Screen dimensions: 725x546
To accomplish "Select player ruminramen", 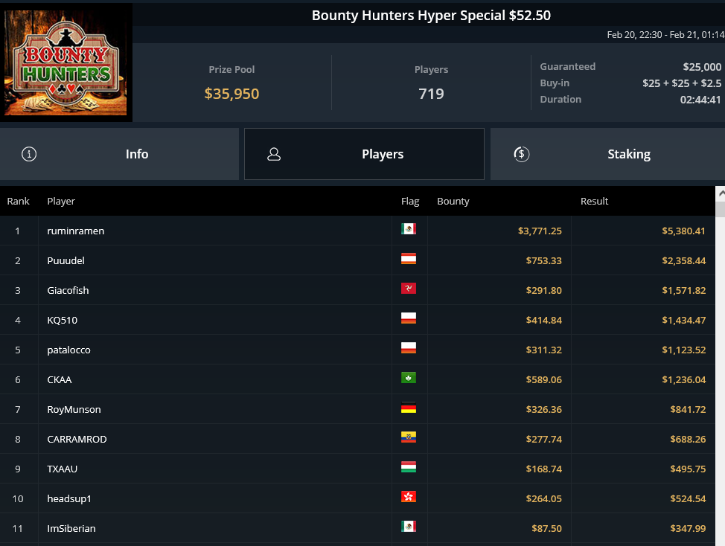I will 76,231.
